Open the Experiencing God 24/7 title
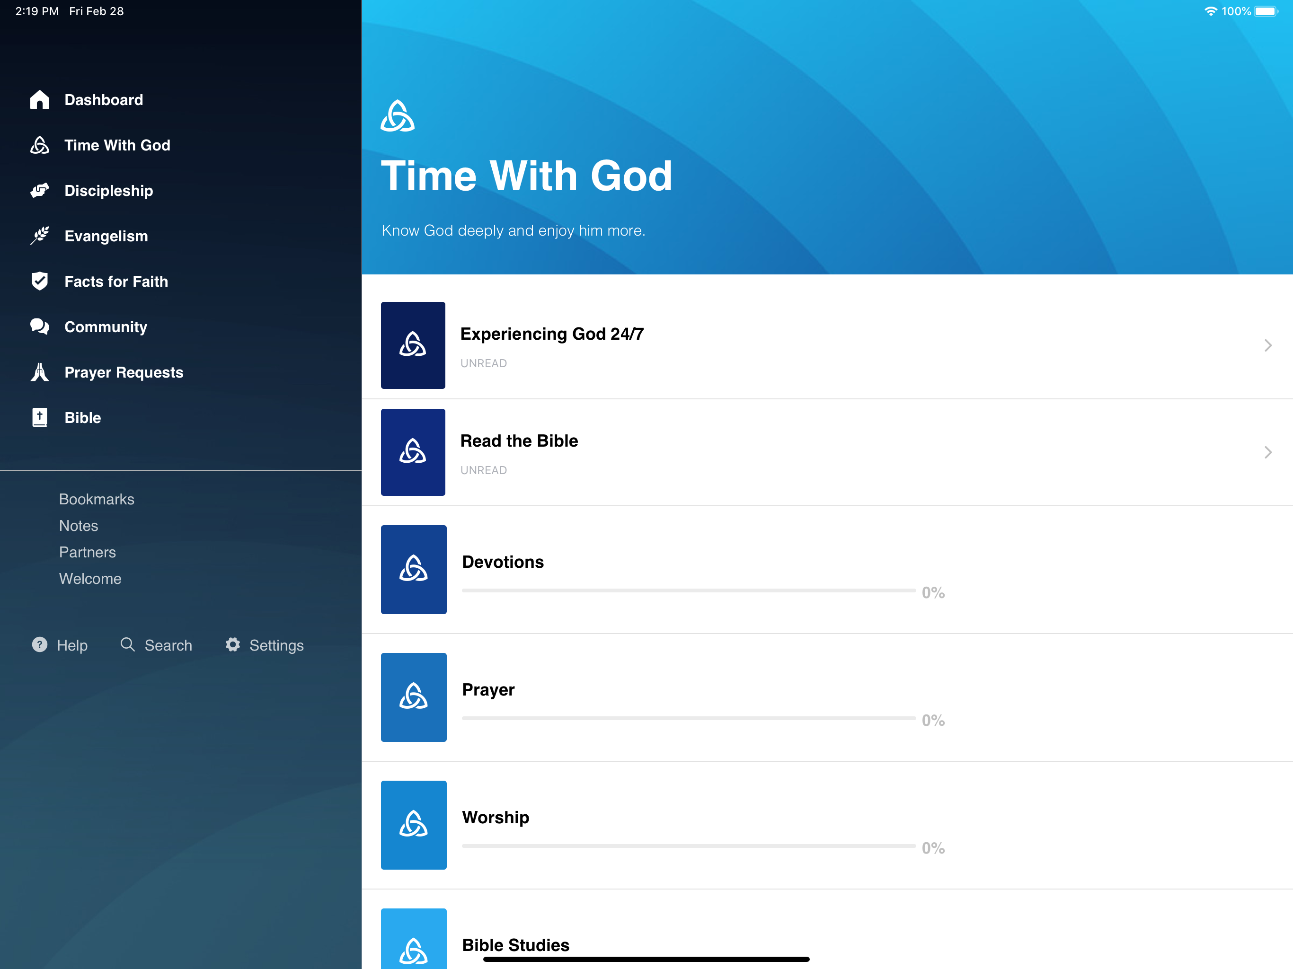 point(552,334)
